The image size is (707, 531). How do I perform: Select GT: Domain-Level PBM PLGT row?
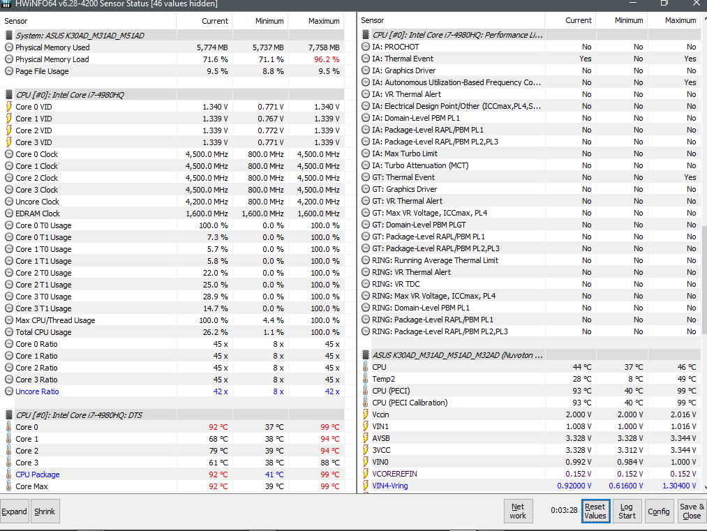pos(529,225)
